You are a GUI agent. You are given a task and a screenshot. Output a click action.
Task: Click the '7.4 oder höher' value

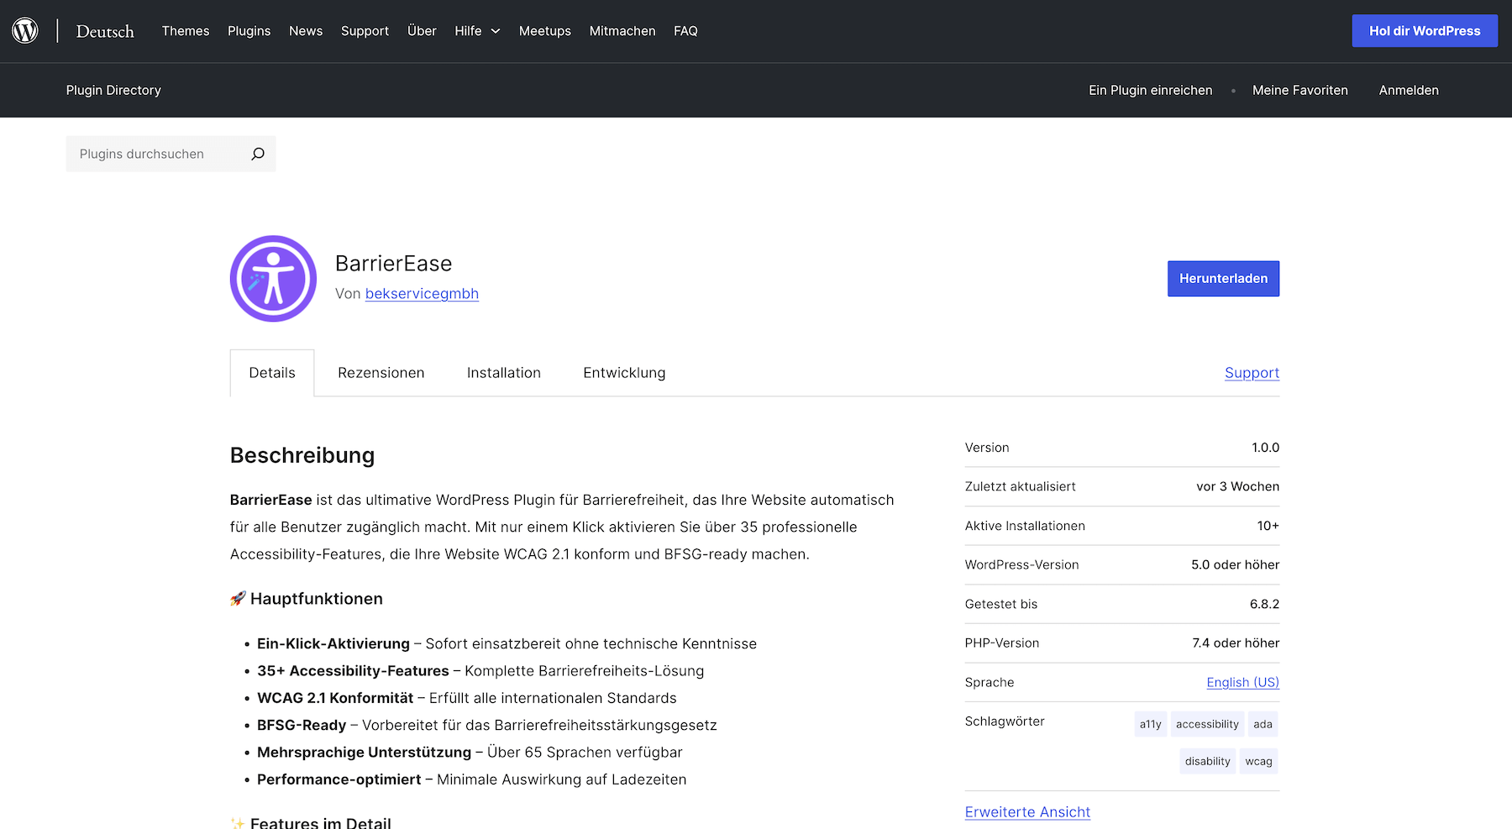coord(1236,643)
